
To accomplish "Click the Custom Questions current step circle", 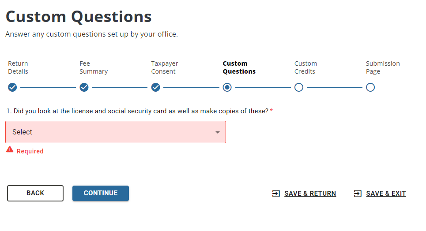I will coord(227,87).
